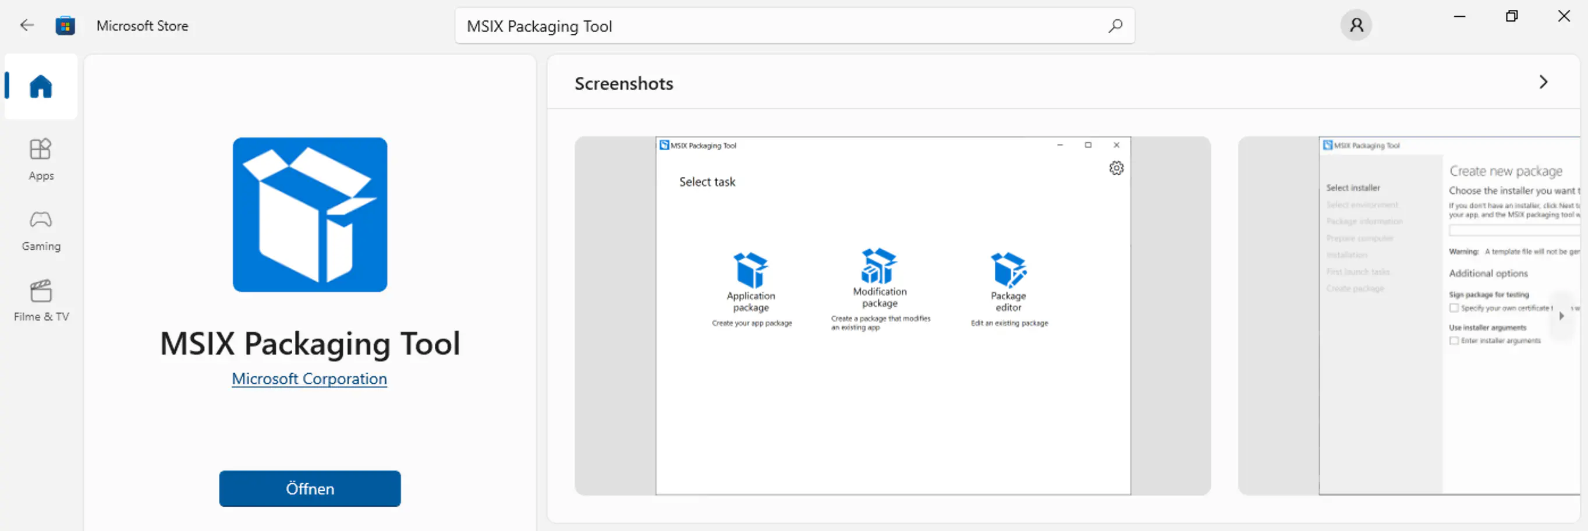This screenshot has height=531, width=1588.
Task: Close the Microsoft Store window
Action: point(1564,17)
